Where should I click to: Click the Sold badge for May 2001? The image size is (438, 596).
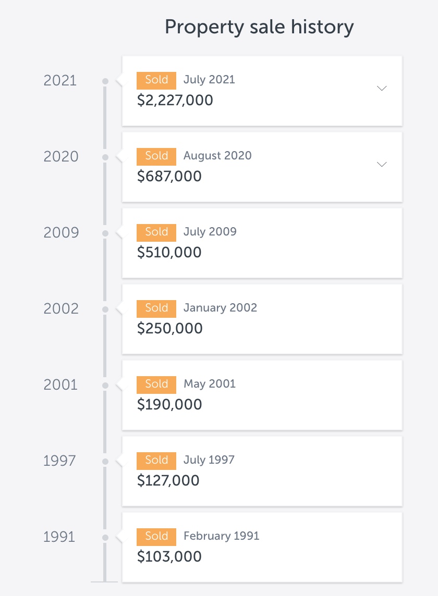pyautogui.click(x=156, y=384)
